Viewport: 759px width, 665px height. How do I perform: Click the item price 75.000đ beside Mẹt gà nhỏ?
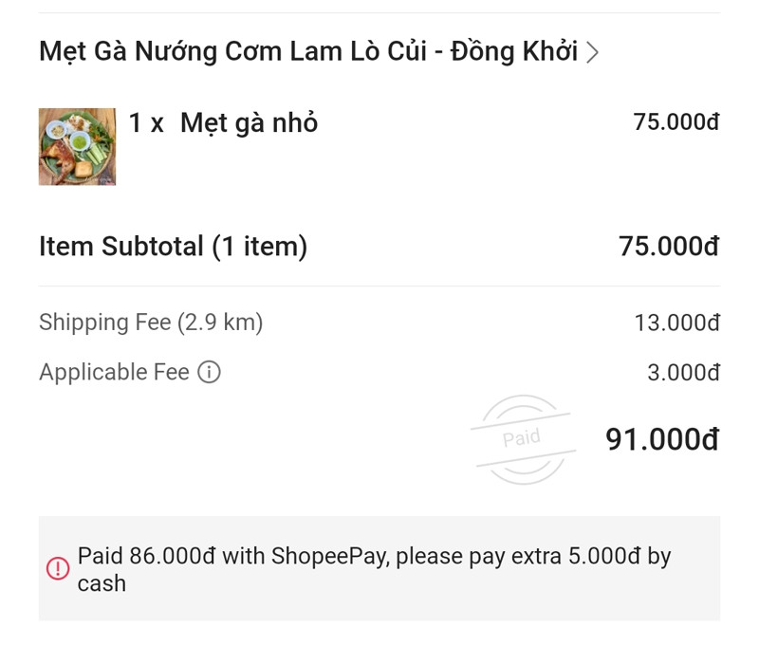coord(676,122)
